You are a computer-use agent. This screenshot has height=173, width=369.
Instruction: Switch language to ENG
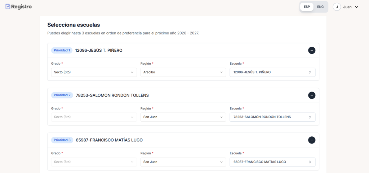point(320,7)
